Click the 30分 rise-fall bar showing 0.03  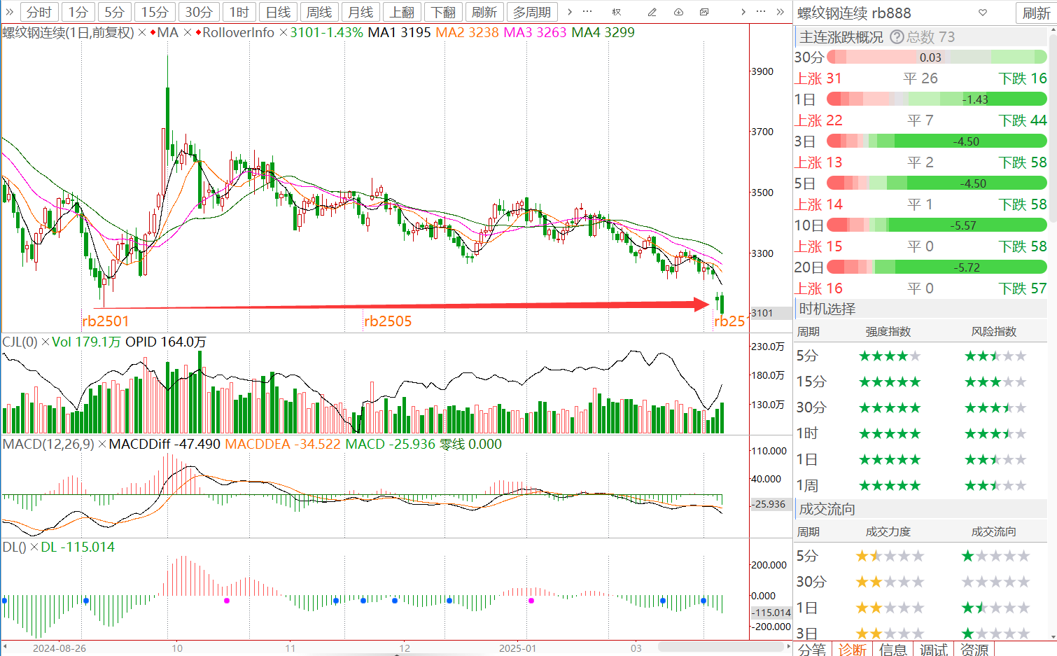(x=937, y=57)
